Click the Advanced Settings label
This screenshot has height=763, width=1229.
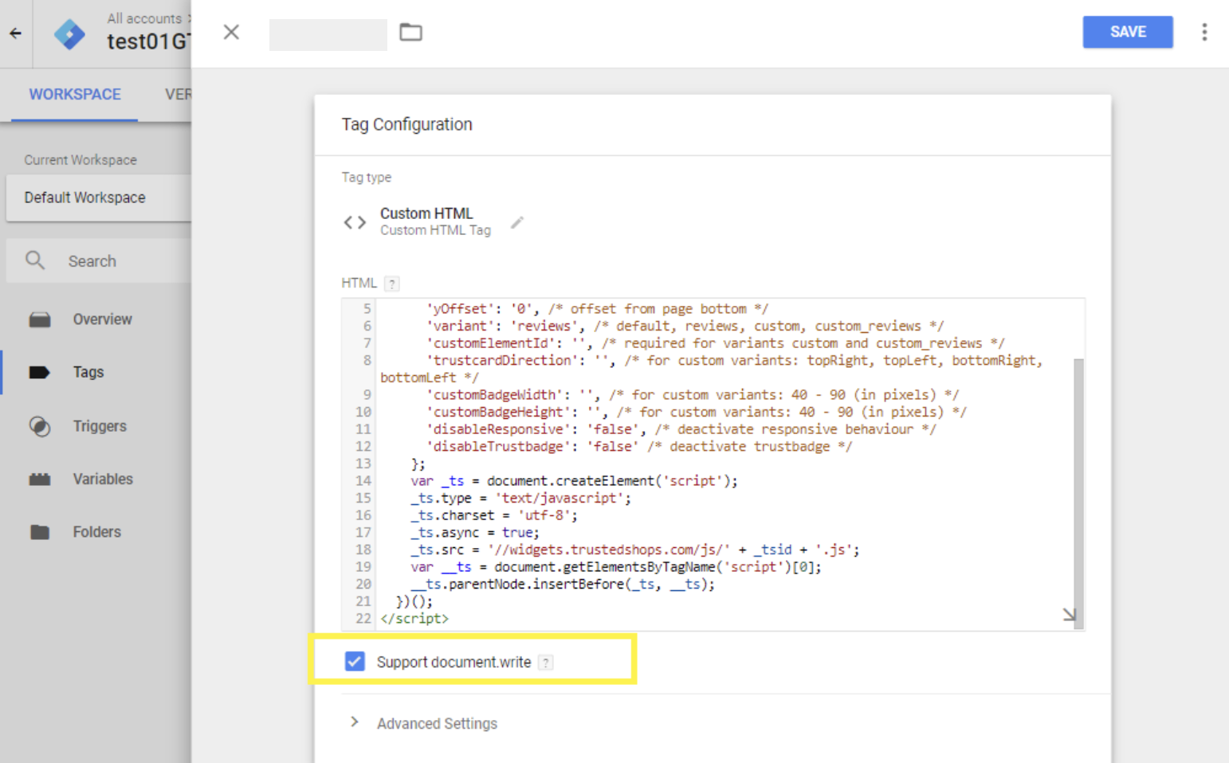click(437, 723)
